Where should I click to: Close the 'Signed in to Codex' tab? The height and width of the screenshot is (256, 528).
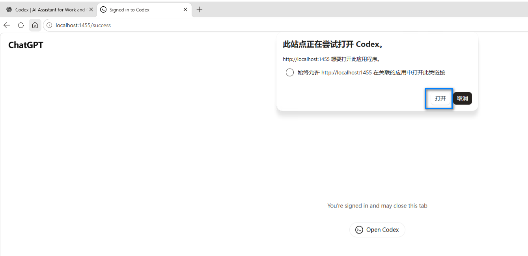(x=185, y=9)
